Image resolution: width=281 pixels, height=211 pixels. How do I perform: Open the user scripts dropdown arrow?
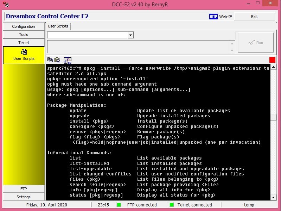point(130,35)
